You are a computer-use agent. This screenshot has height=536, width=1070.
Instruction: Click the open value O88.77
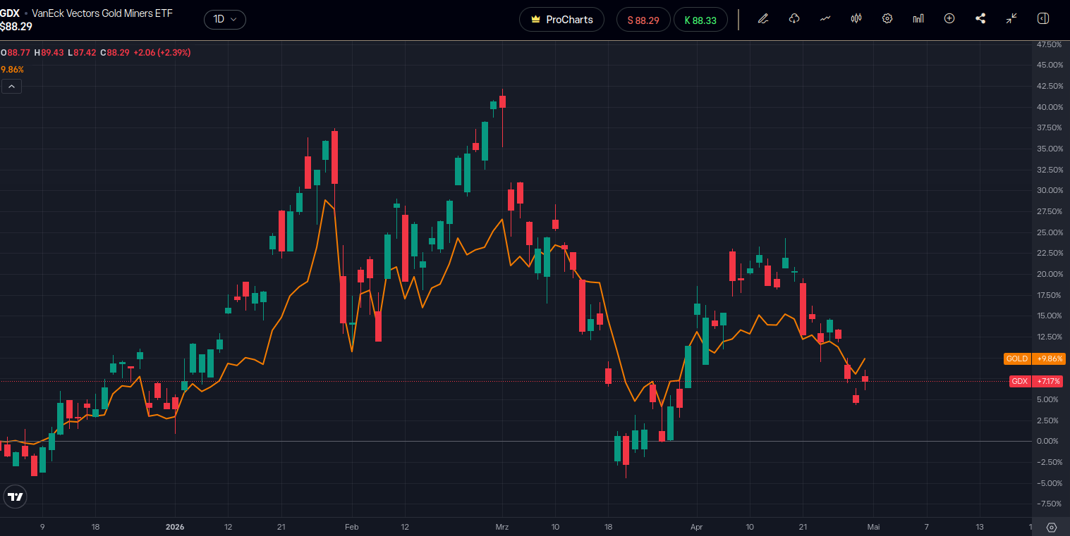pyautogui.click(x=15, y=52)
